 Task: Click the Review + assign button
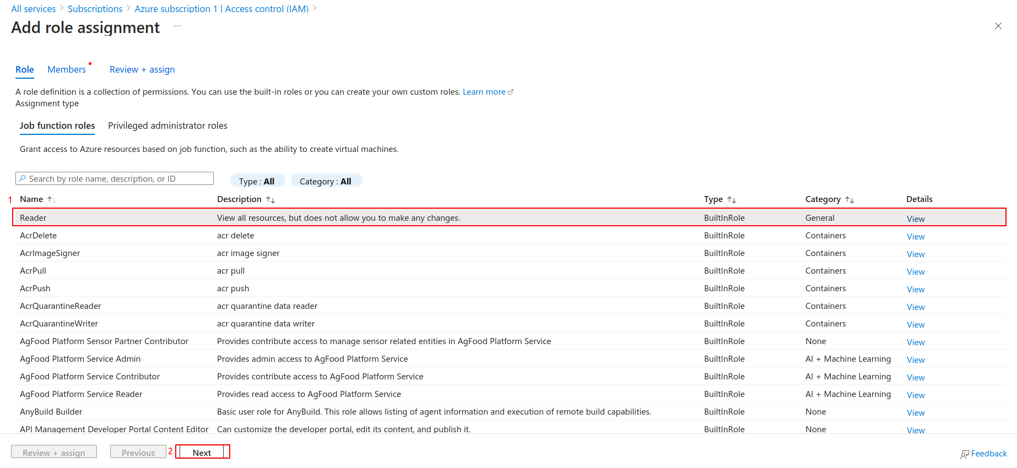53,451
